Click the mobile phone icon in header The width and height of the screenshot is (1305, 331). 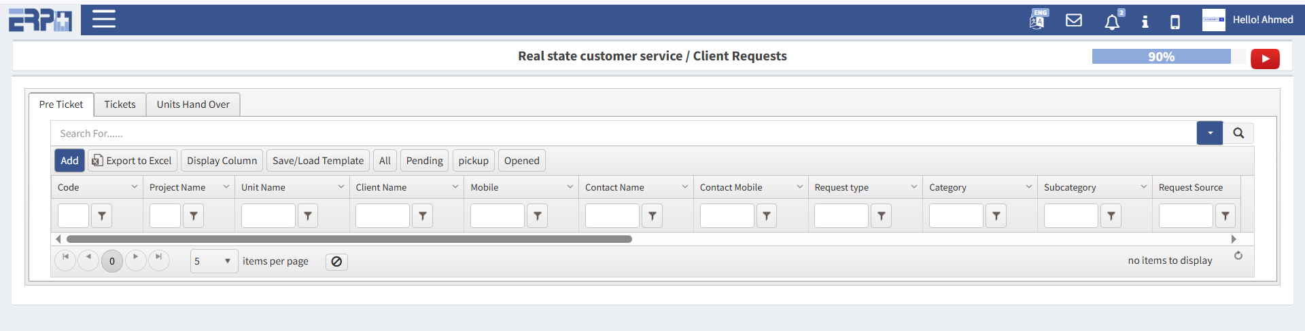tap(1175, 22)
